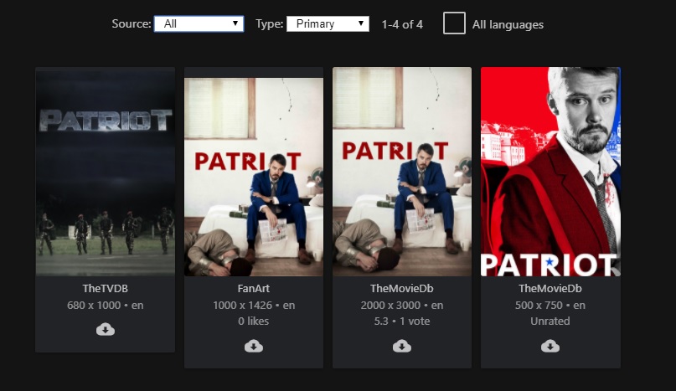Click the Source: label
Image resolution: width=676 pixels, height=391 pixels.
(x=132, y=23)
